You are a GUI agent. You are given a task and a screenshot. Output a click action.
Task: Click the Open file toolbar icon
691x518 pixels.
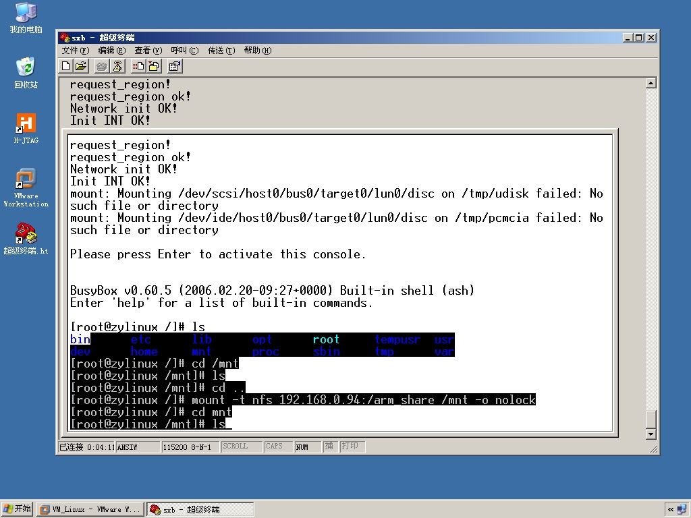tap(81, 67)
